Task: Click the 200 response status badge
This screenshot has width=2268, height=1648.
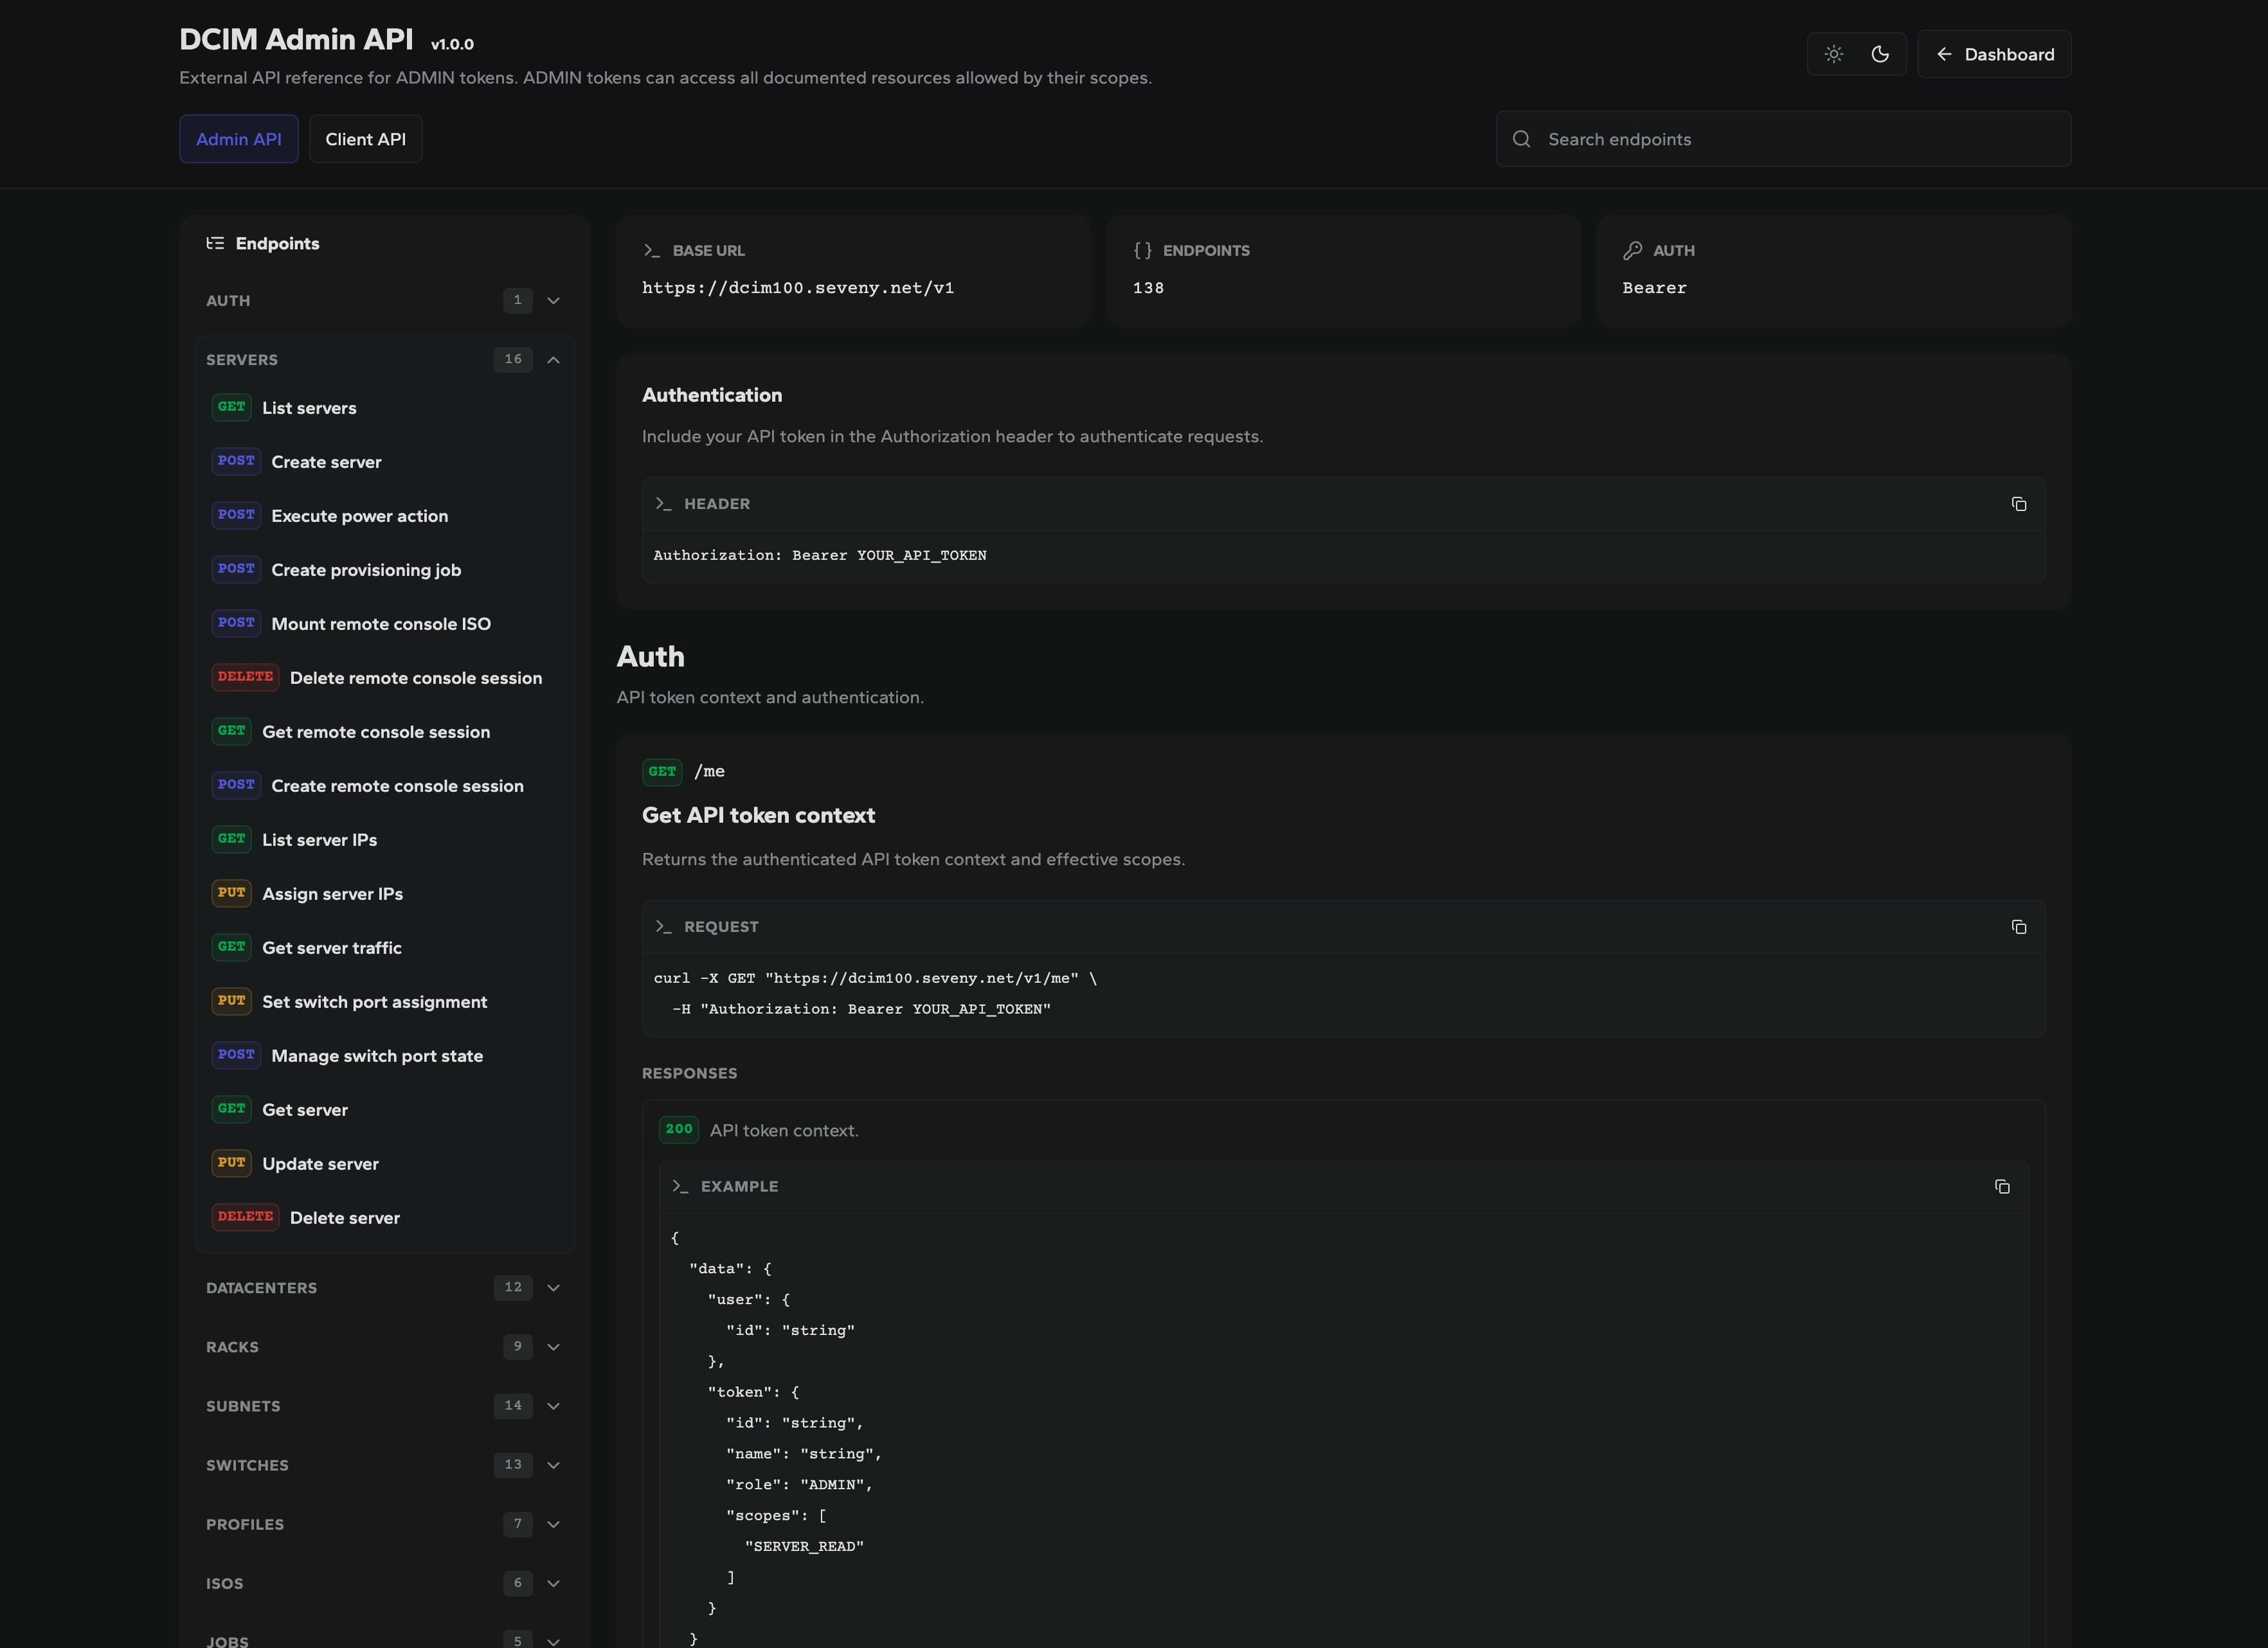Action: [679, 1129]
